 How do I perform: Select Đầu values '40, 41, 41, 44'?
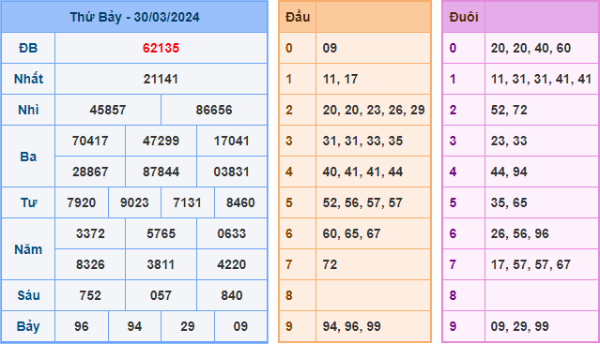point(362,172)
